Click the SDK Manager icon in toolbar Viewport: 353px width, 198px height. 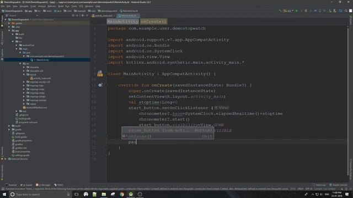click(335, 11)
